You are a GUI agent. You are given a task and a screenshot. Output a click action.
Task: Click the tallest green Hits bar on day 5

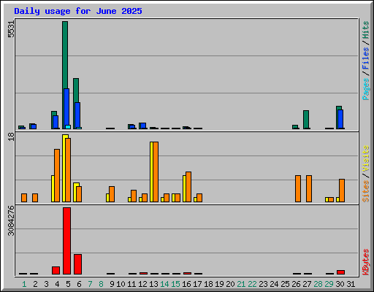(65, 55)
